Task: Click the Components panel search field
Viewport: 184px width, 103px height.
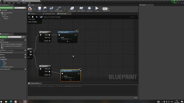Action: click(19, 8)
